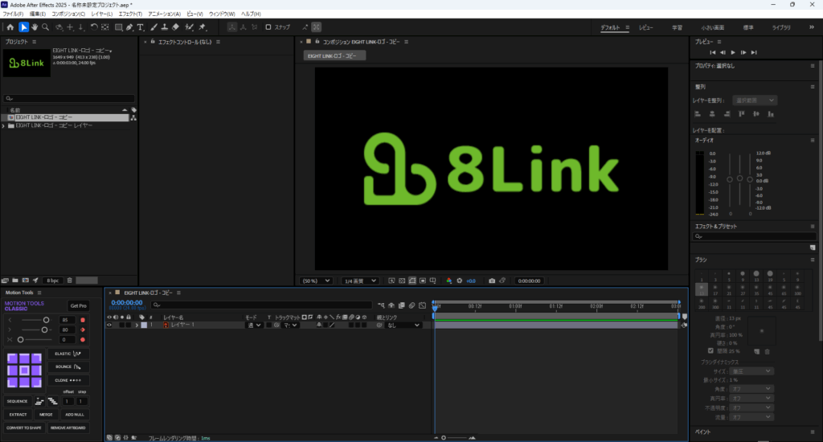This screenshot has width=823, height=442.
Task: Toggle the lock switch for レイヤー 1
Action: (129, 325)
